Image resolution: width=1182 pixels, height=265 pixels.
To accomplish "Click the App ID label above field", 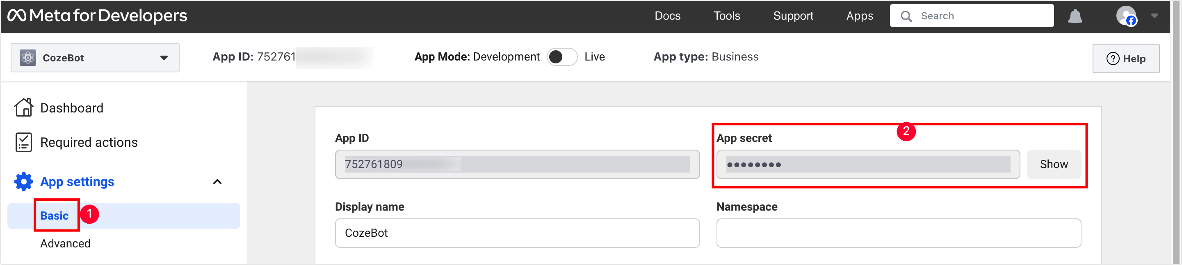I will click(x=351, y=138).
